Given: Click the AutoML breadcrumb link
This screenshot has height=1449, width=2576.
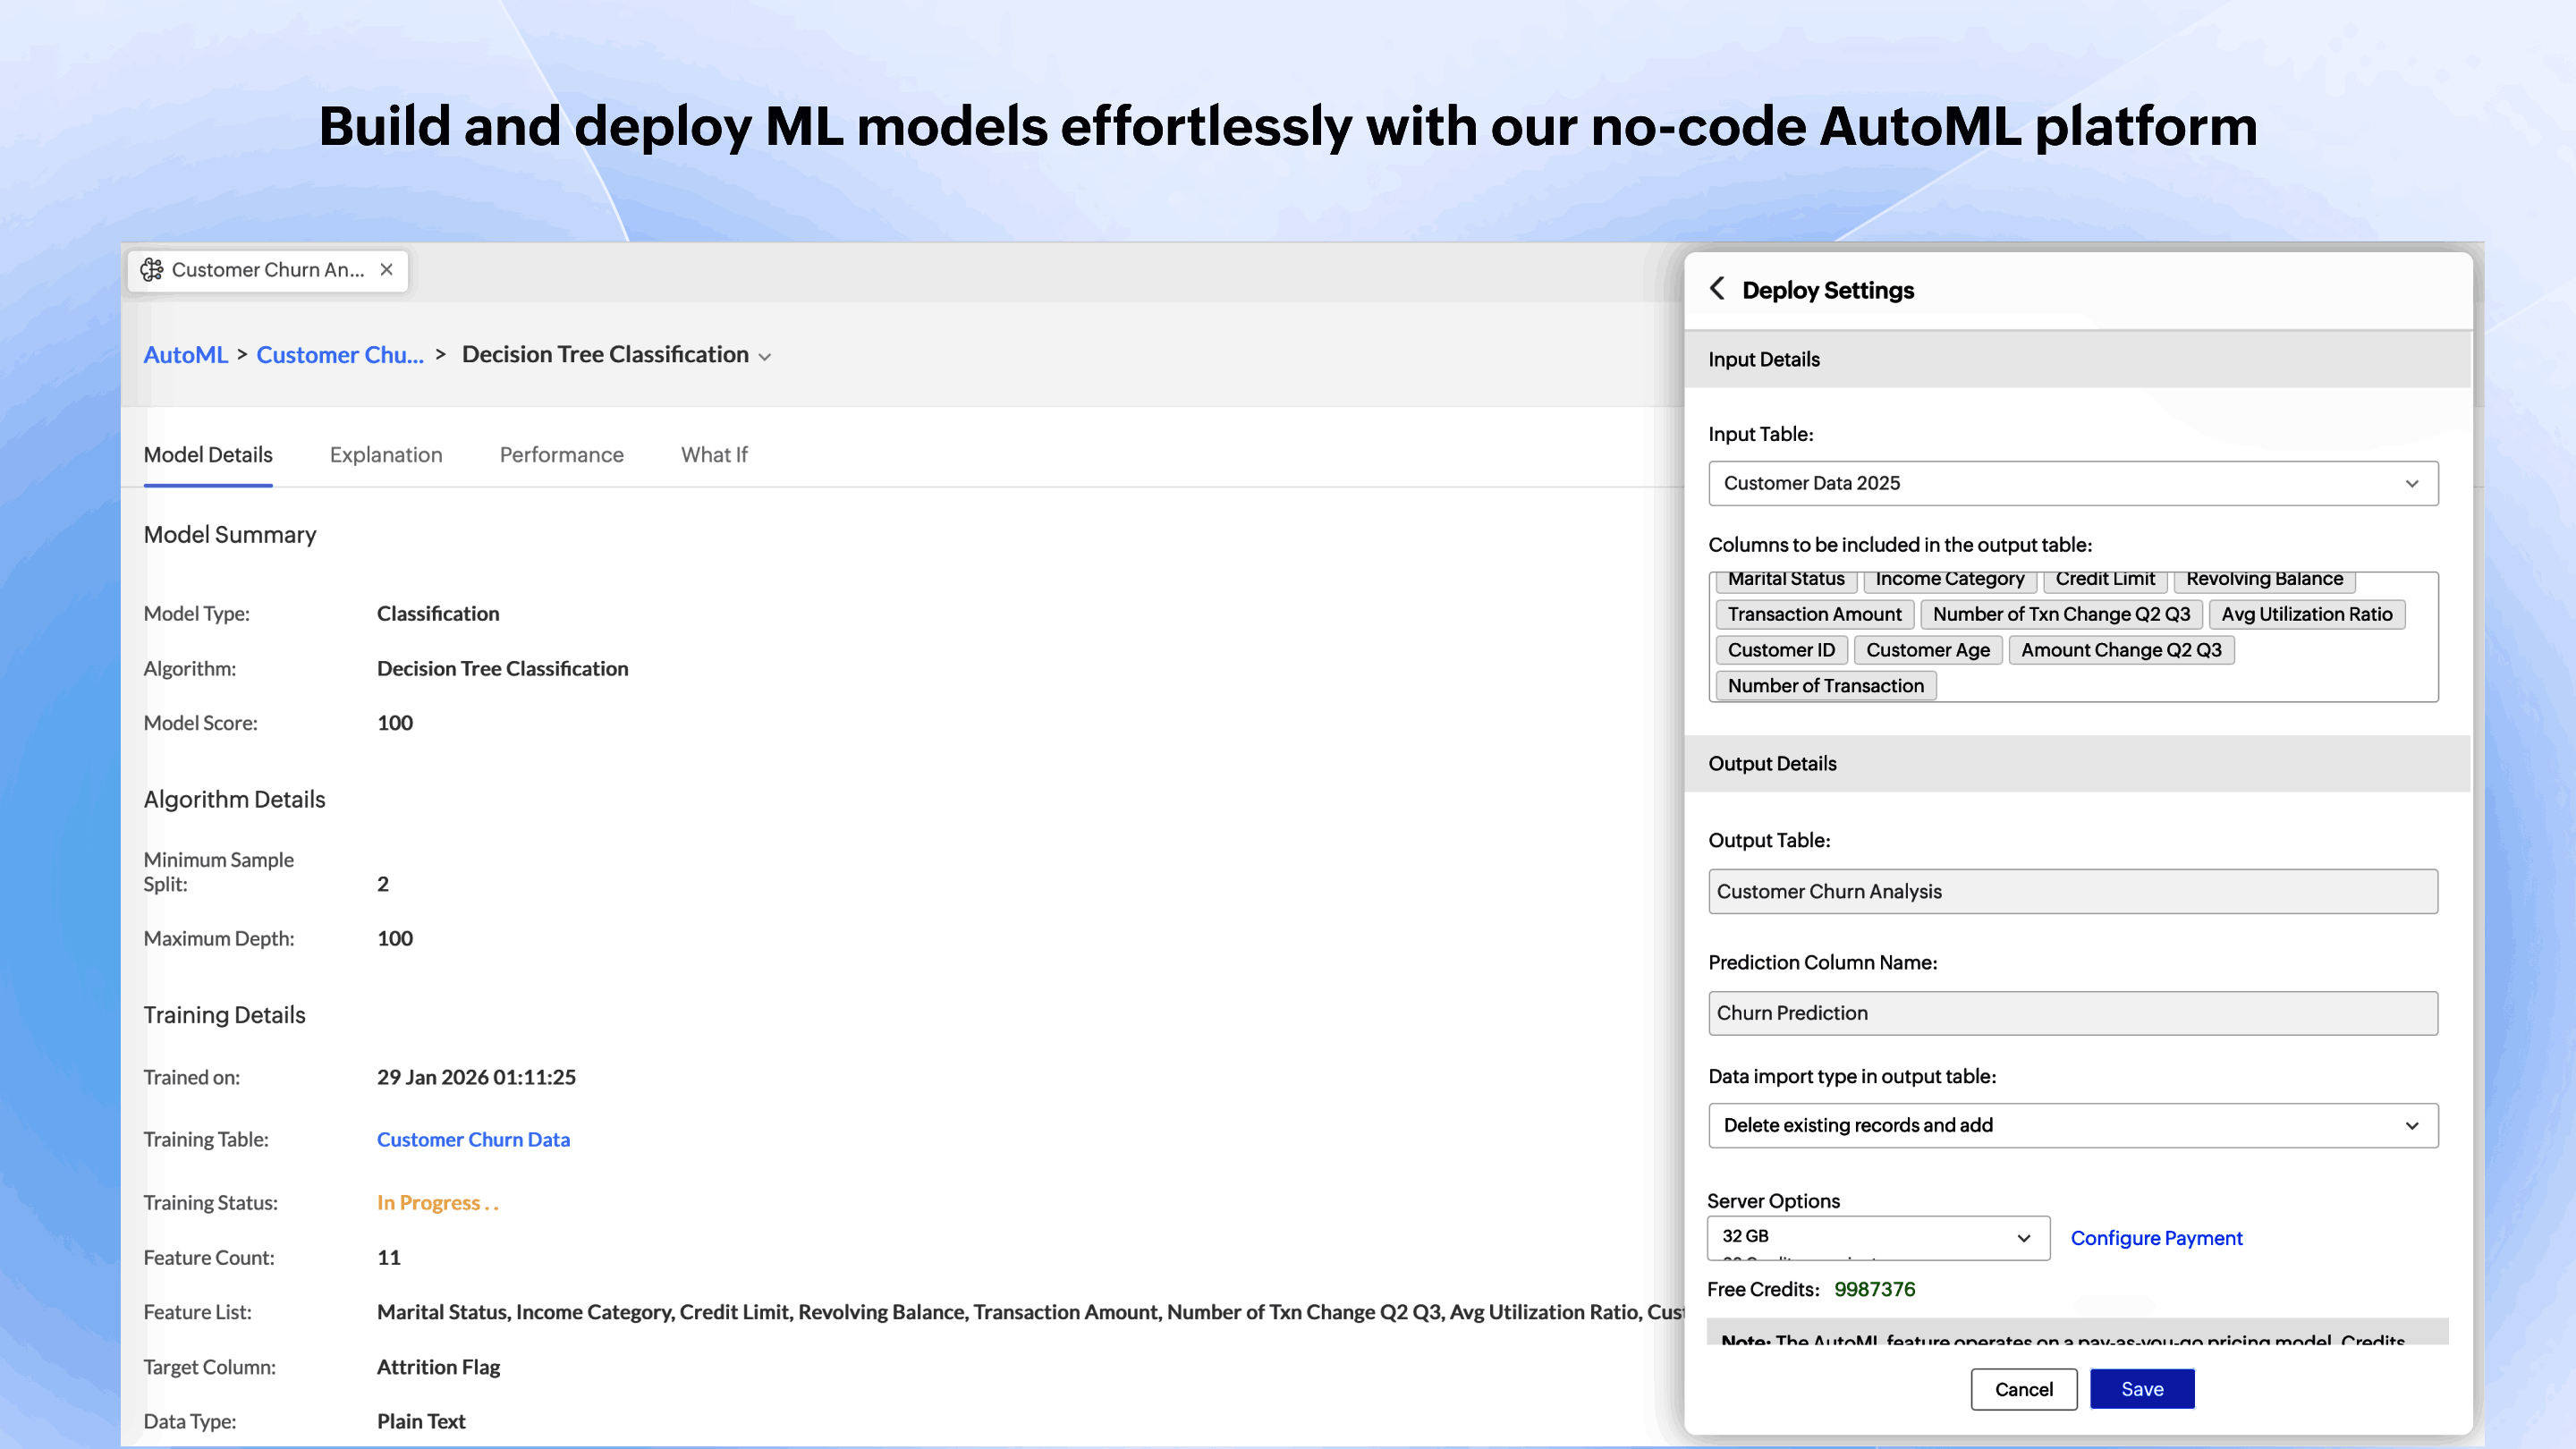Looking at the screenshot, I should [x=185, y=355].
